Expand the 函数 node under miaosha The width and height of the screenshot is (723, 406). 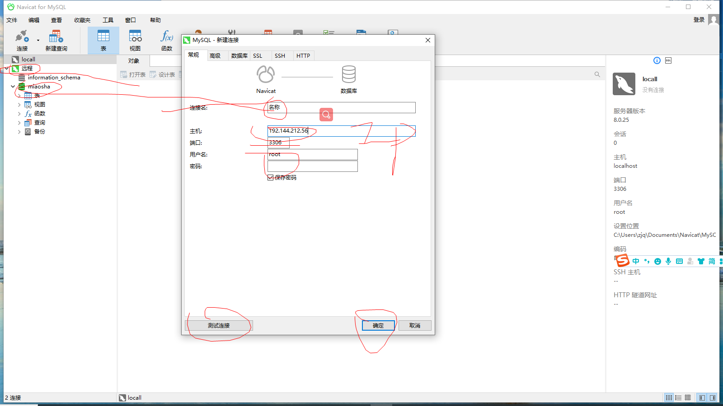(19, 114)
